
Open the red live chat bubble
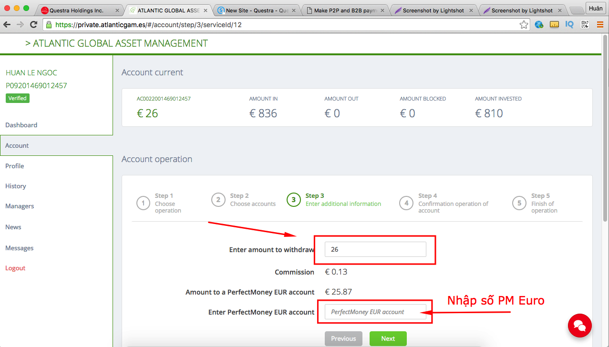coord(579,326)
